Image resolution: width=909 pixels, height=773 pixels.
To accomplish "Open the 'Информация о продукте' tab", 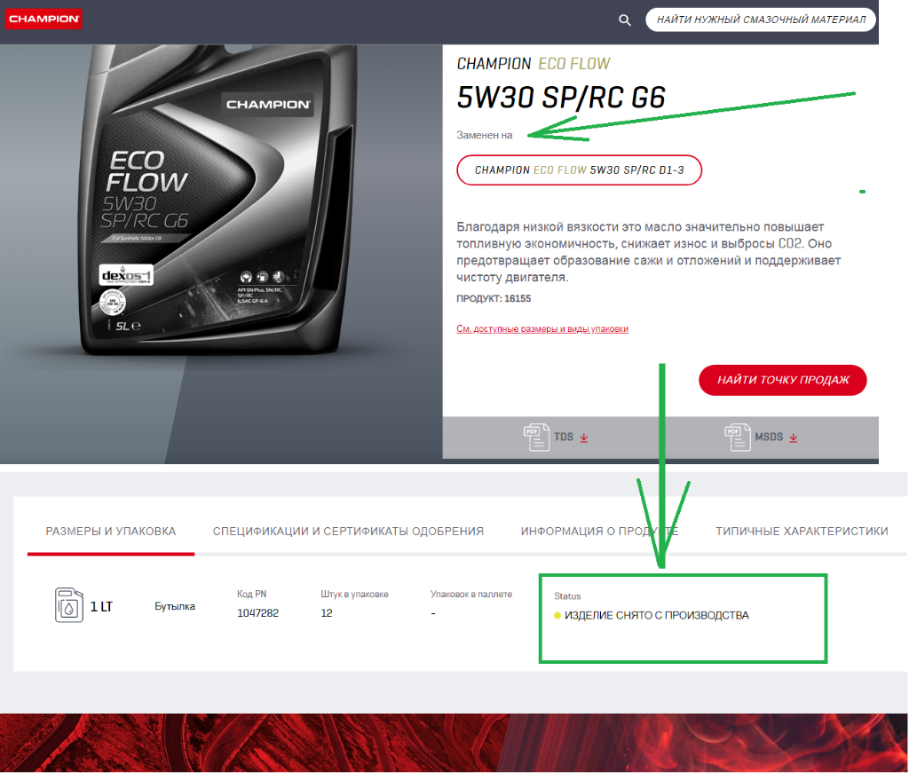I will [x=599, y=532].
